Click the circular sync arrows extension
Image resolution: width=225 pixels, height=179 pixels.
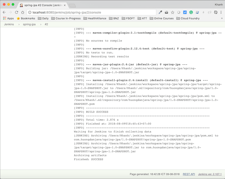click(216, 13)
